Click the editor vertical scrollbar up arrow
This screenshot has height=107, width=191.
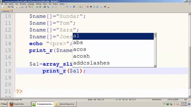coord(189,14)
